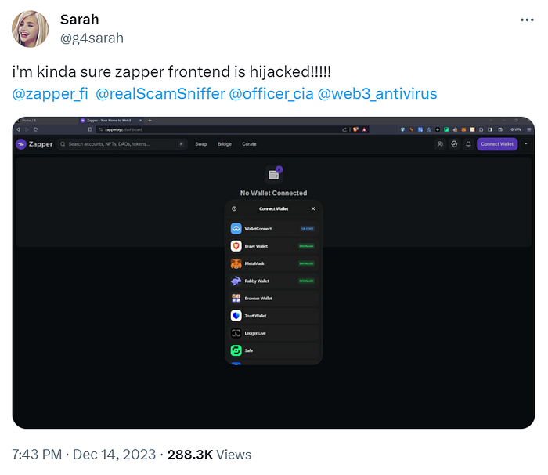Select the Trust Wallet shield icon
The image size is (548, 475).
pyautogui.click(x=236, y=316)
